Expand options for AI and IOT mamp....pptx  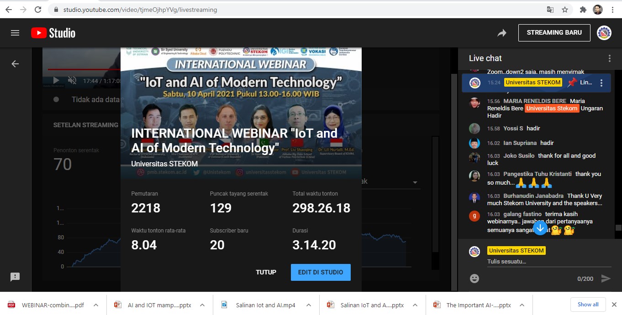pos(202,305)
